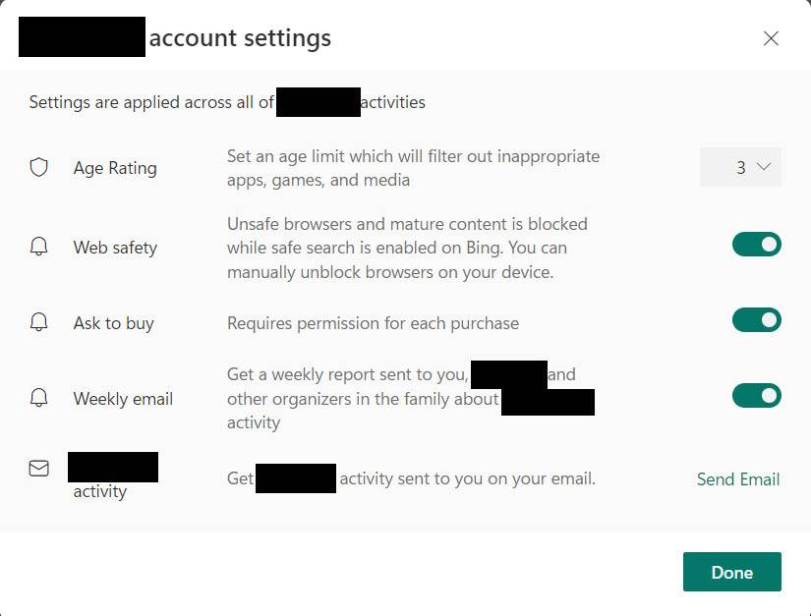Click the Ask to buy label
This screenshot has height=616, width=811.
pos(113,323)
